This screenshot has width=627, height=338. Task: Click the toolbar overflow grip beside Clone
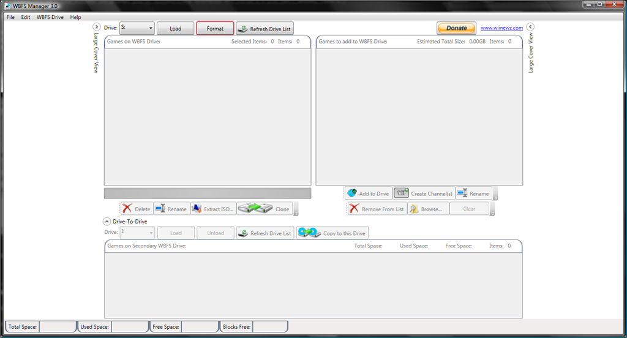[296, 209]
